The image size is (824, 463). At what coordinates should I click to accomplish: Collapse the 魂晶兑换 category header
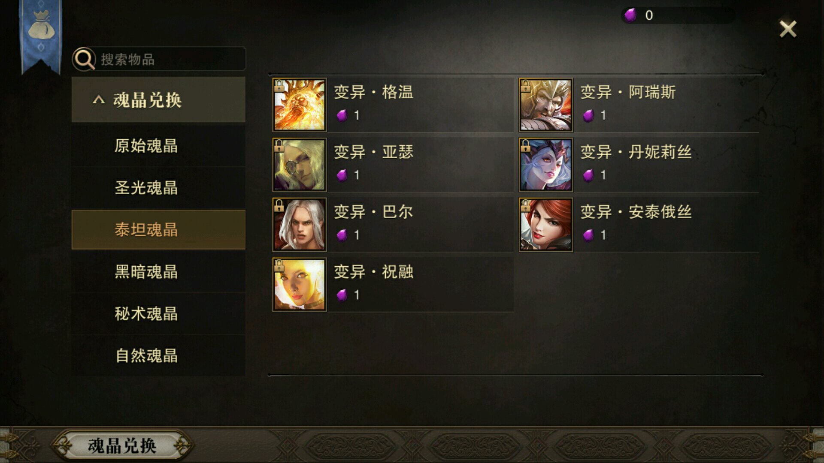click(x=158, y=100)
